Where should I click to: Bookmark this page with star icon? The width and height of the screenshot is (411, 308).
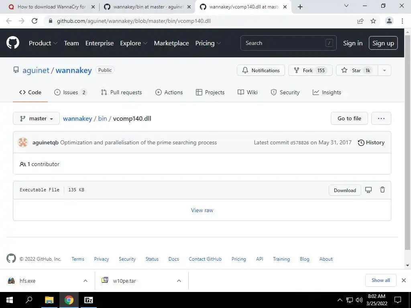click(373, 21)
